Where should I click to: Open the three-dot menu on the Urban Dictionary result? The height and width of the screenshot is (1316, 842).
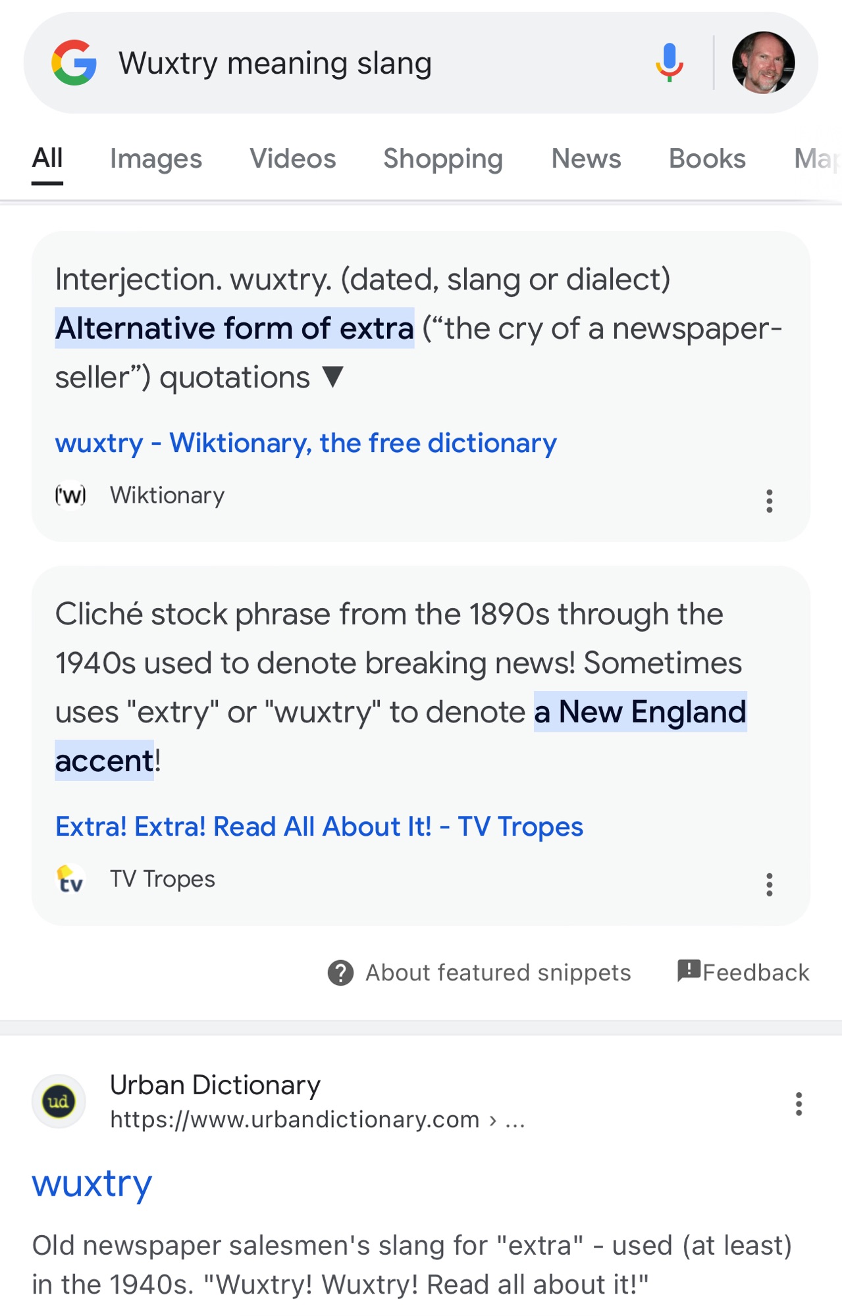coord(798,1104)
